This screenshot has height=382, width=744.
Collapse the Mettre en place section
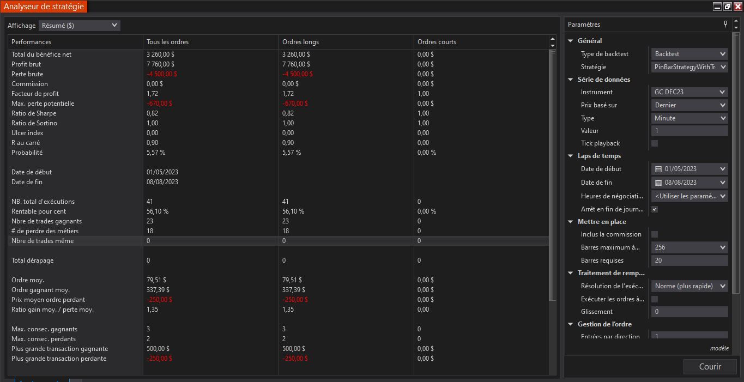pos(571,222)
